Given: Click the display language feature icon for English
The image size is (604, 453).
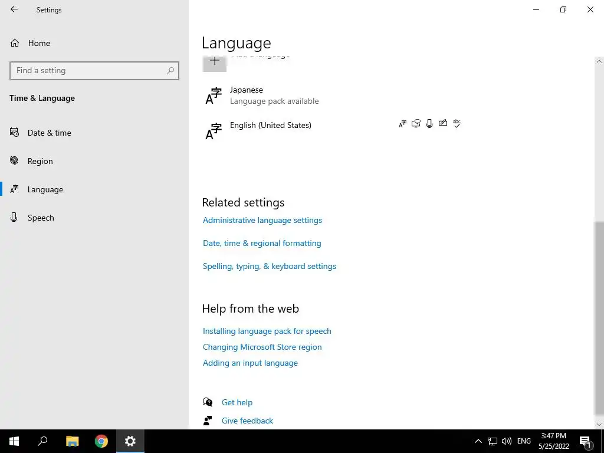Looking at the screenshot, I should (x=402, y=124).
